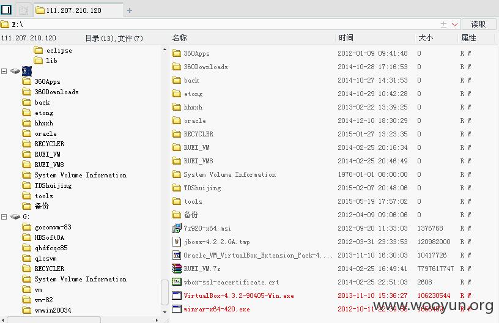Select the G: drive icon in tree
The image size is (499, 323).
click(x=15, y=217)
